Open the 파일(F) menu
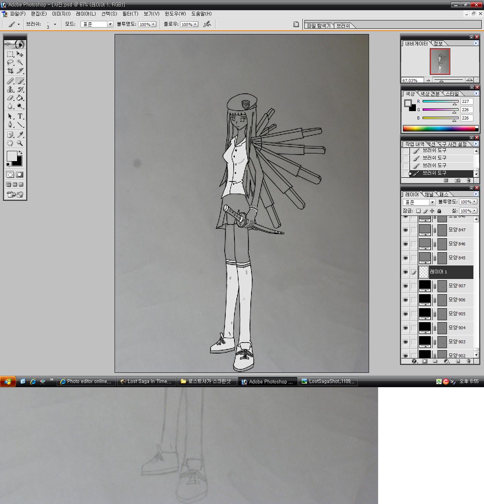This screenshot has height=504, width=484. pyautogui.click(x=18, y=14)
